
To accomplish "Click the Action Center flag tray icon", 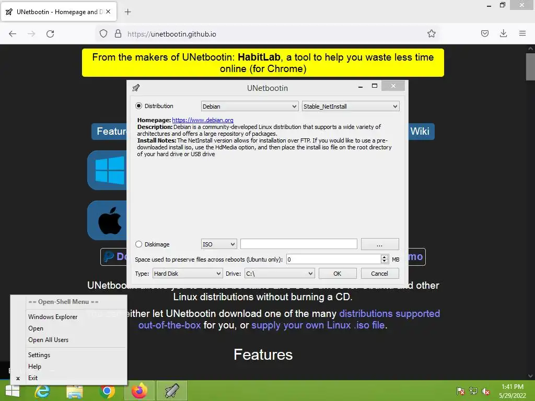I will pyautogui.click(x=461, y=391).
